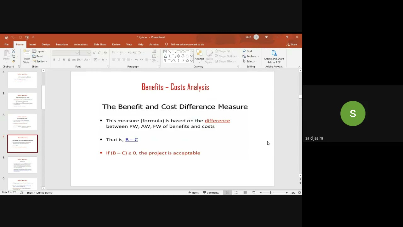Start Slide Show from the status bar icon
The height and width of the screenshot is (227, 403).
click(254, 193)
